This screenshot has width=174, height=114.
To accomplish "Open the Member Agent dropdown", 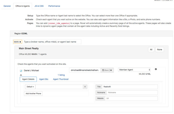I will pos(134,70).
